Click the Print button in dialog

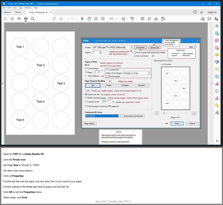coord(177,123)
